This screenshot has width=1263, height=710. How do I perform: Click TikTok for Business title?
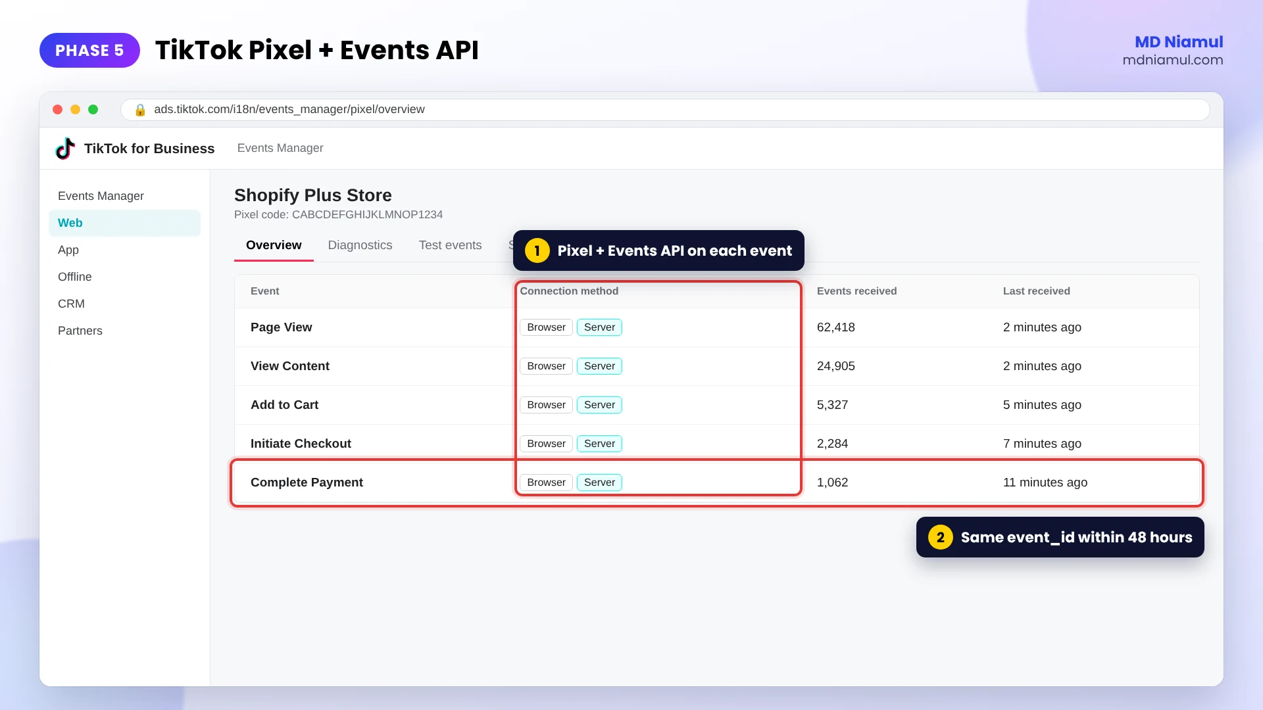point(149,149)
